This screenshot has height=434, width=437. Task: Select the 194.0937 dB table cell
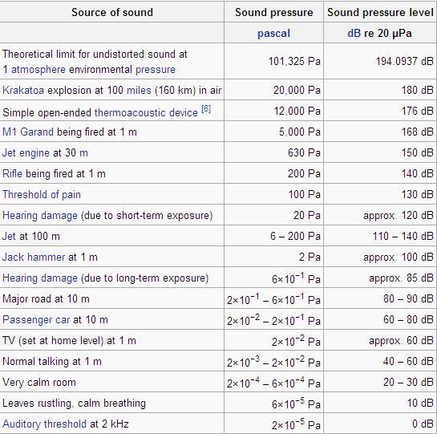click(380, 61)
